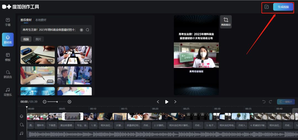298x140 pixels.
Task: Click the narration track icon
Action: [x=22, y=125]
